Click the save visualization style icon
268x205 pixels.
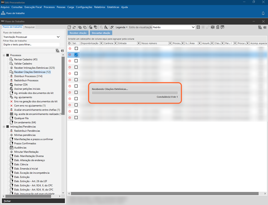pos(198,27)
